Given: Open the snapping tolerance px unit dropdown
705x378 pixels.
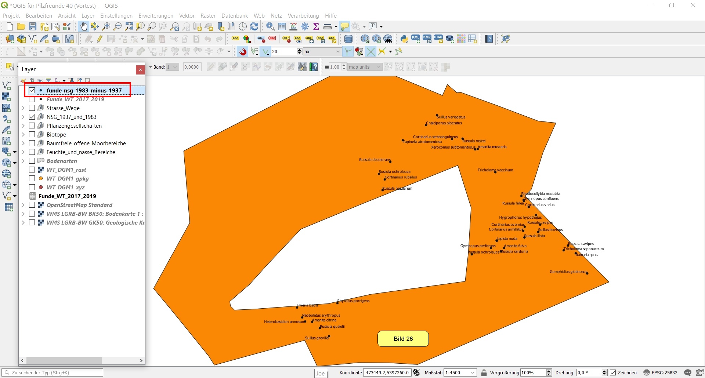Looking at the screenshot, I should coord(338,52).
